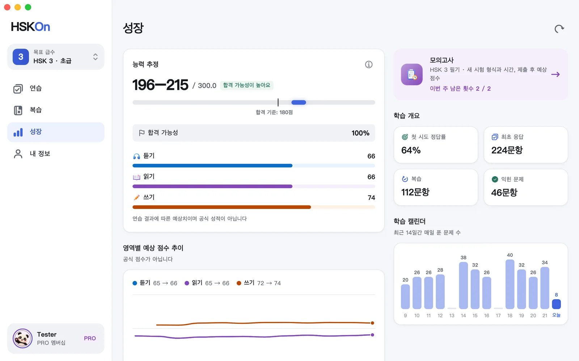Click the 합격 기준: 180점 label

[274, 112]
